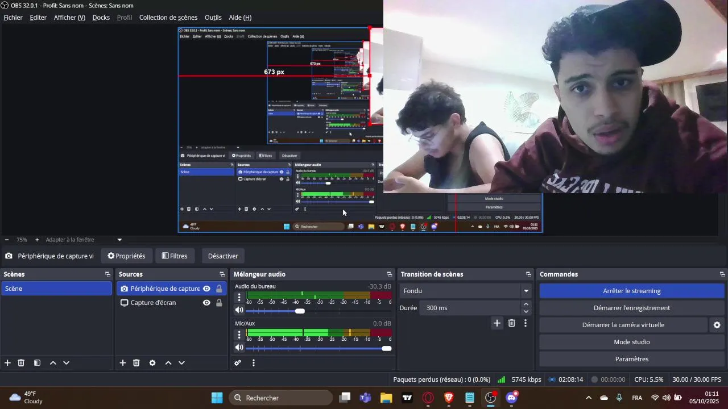Click Windows taskbar search box Rechercher

pyautogui.click(x=281, y=398)
